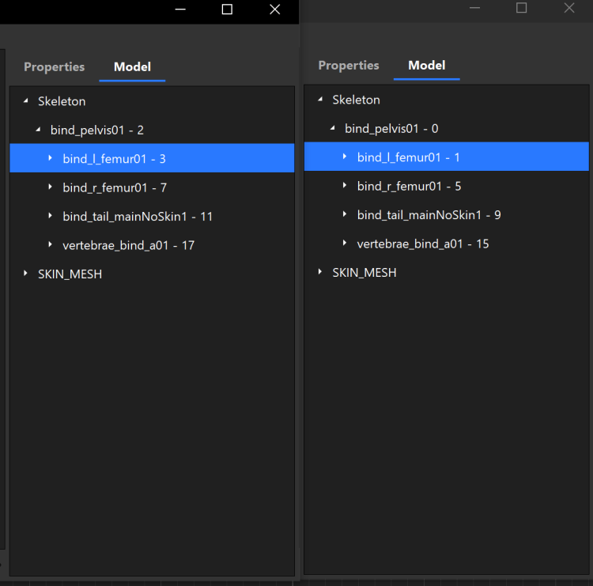Expand the bind_l_femur01 - 1 node arrow

click(x=345, y=157)
